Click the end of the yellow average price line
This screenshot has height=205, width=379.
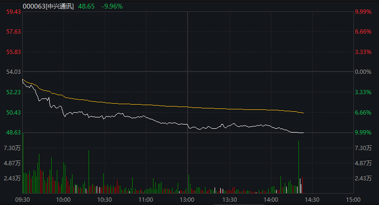pyautogui.click(x=303, y=113)
